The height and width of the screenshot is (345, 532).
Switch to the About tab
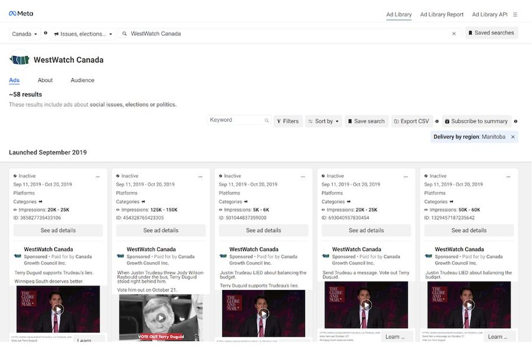coord(45,80)
